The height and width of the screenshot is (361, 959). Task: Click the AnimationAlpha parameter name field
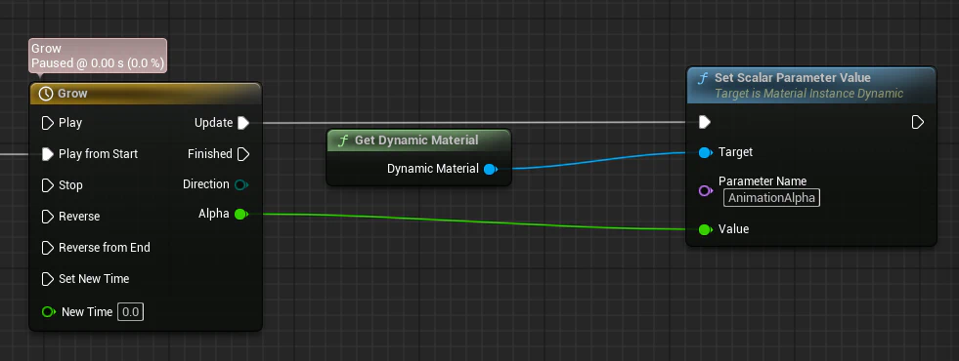pyautogui.click(x=772, y=198)
